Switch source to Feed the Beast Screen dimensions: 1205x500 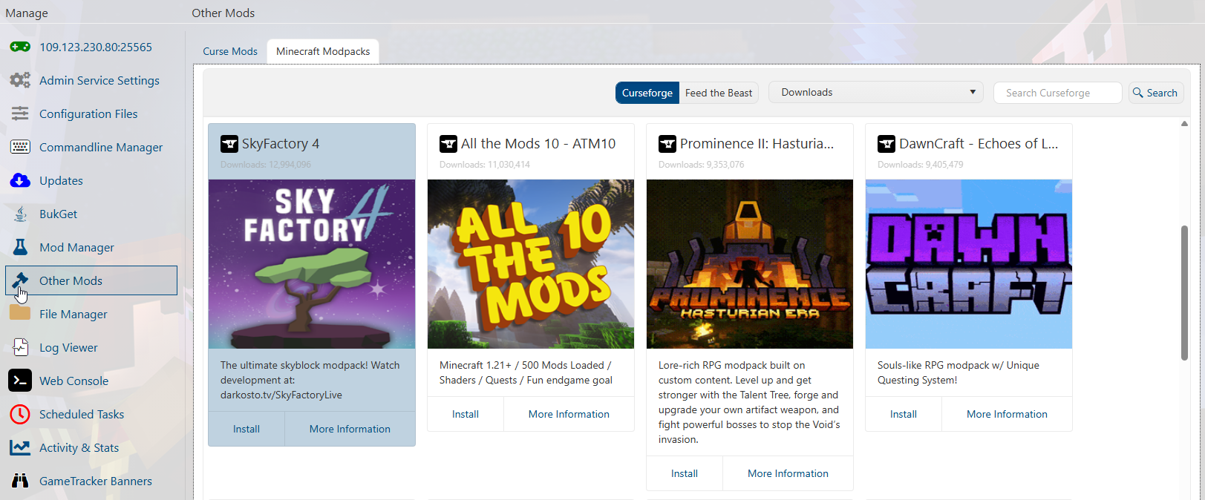[x=718, y=93]
